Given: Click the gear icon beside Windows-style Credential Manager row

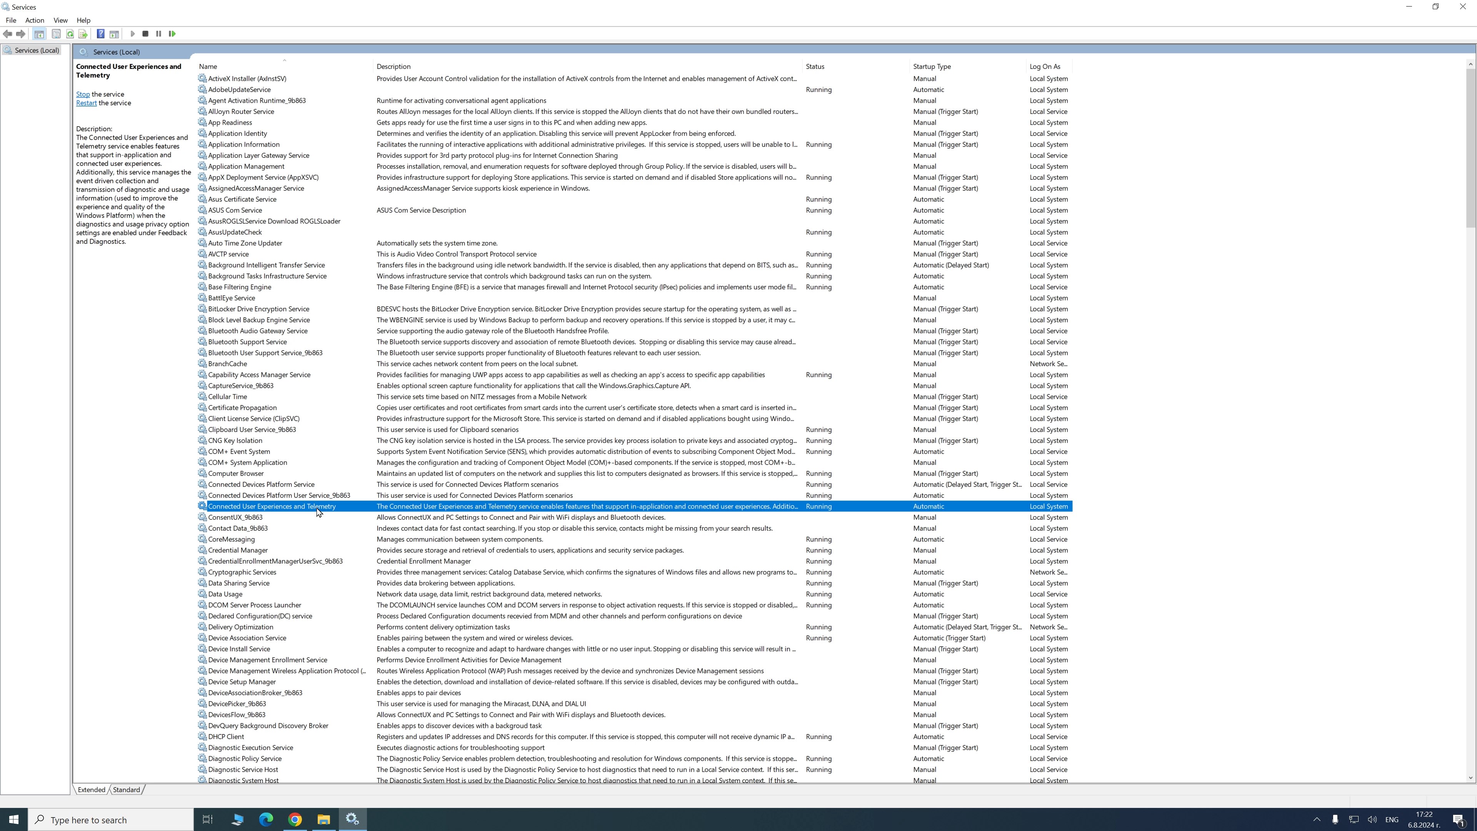Looking at the screenshot, I should pos(202,550).
